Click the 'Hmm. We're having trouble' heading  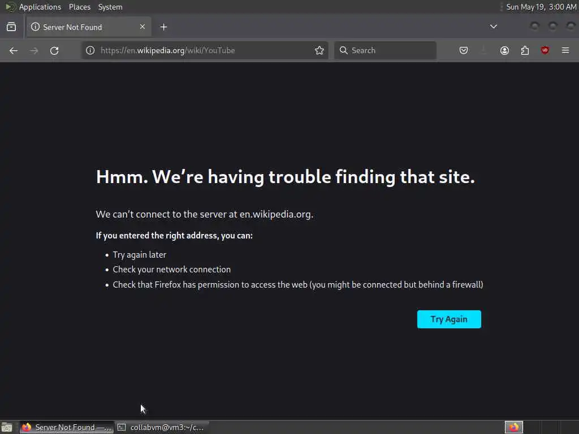point(286,177)
